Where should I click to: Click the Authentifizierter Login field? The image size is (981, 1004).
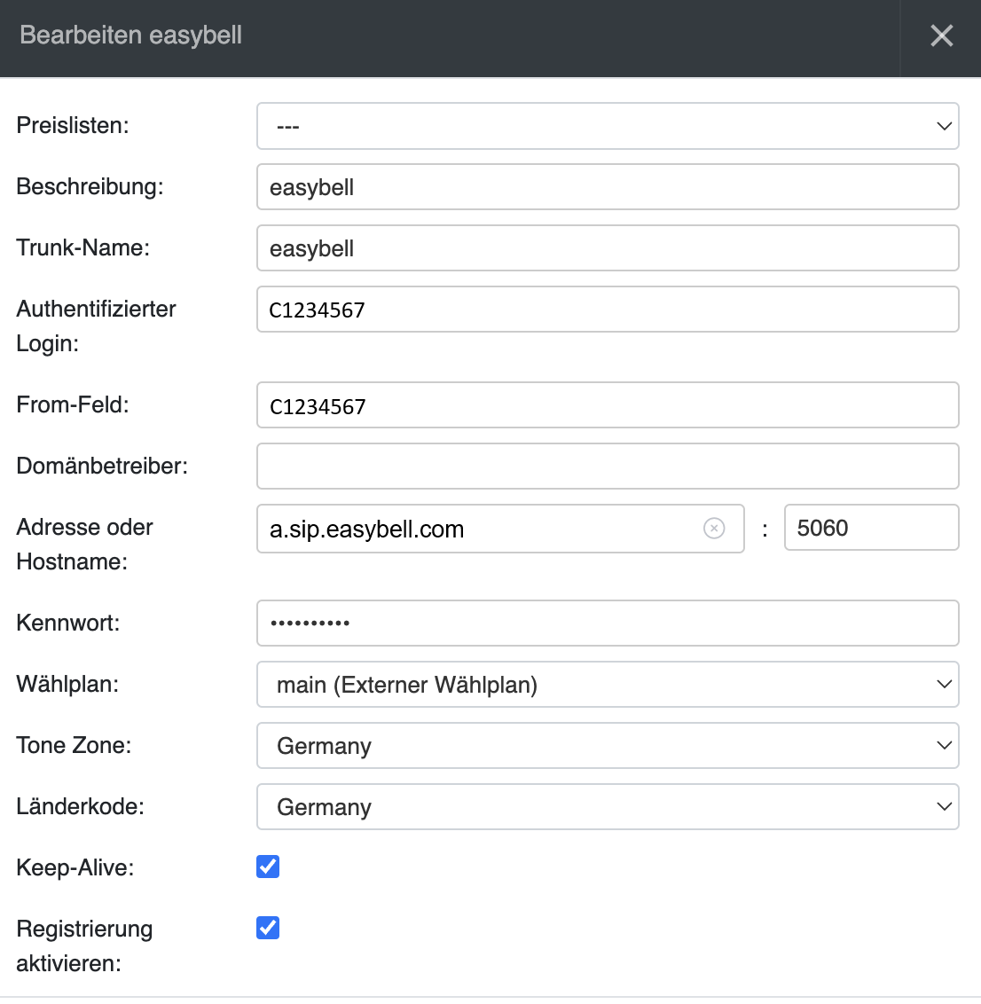pyautogui.click(x=608, y=310)
